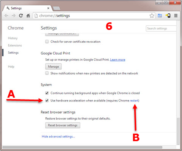
Task: Click the Search settings field
Action: coord(161,28)
